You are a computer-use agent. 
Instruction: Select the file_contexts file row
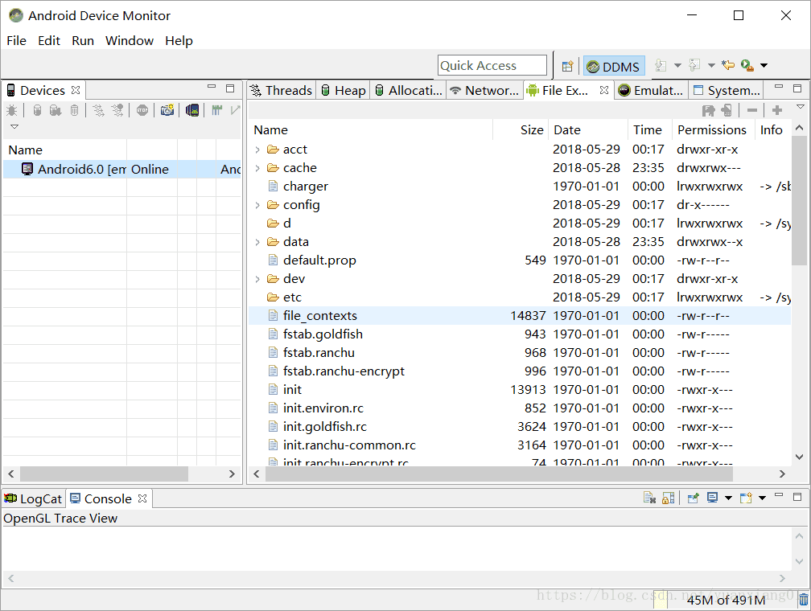point(520,316)
